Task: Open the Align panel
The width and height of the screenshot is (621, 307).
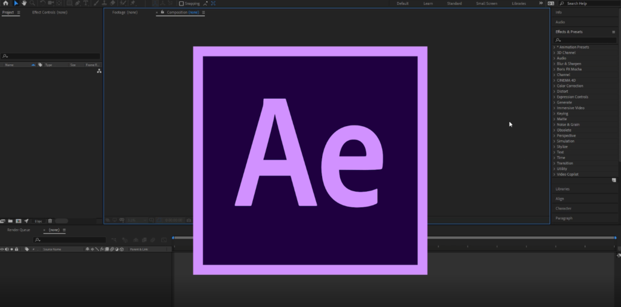Action: pyautogui.click(x=560, y=199)
